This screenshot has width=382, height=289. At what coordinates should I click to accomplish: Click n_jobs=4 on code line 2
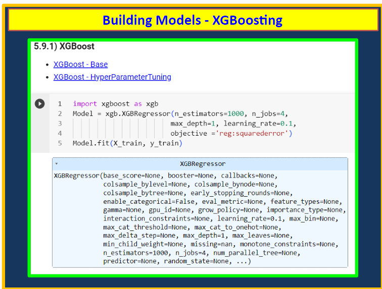pos(268,113)
